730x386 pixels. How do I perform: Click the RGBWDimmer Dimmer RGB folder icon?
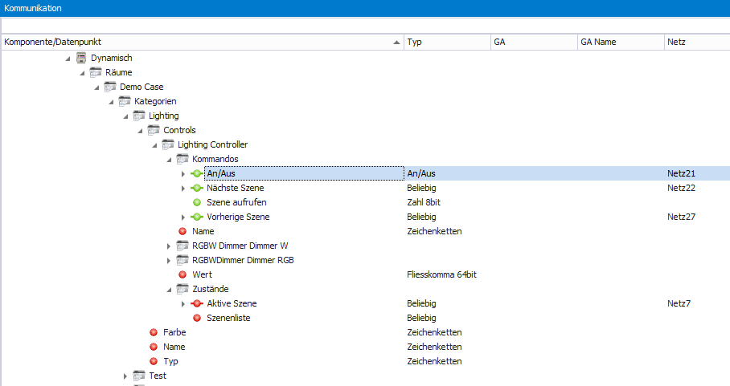coord(182,260)
